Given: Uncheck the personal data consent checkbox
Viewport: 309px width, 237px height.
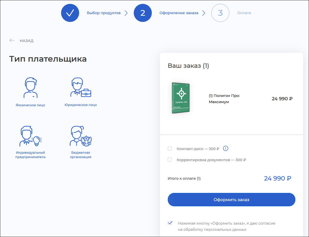Looking at the screenshot, I should (170, 223).
